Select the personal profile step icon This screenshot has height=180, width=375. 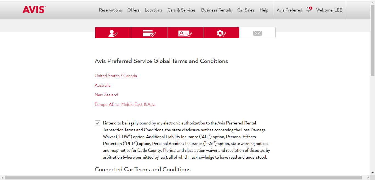pyautogui.click(x=113, y=33)
